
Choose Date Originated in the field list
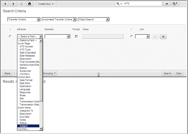28,53
